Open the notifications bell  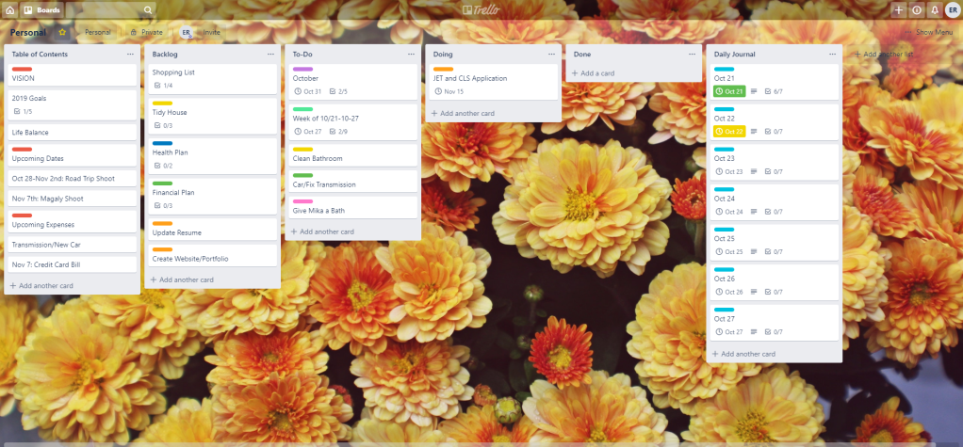pyautogui.click(x=934, y=9)
